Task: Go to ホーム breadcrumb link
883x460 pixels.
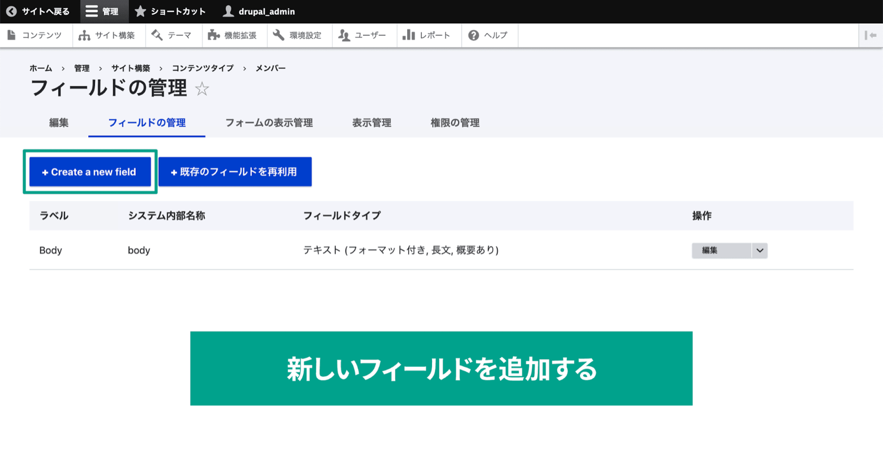Action: [x=41, y=68]
